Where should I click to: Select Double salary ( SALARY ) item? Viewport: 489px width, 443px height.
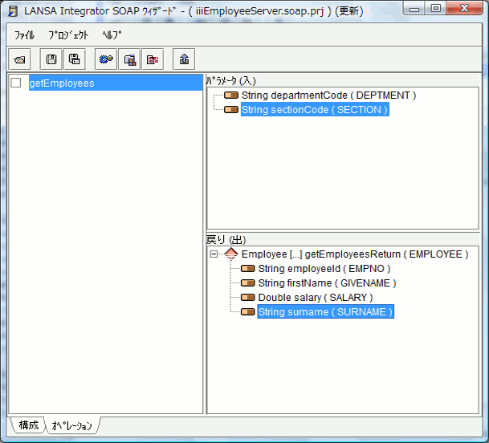(316, 298)
